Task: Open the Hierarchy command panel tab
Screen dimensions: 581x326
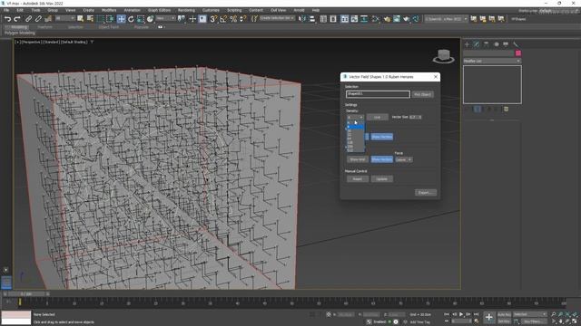Action: point(487,44)
